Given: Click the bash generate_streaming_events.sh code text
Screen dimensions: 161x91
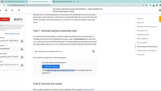Looking at the screenshot, I should pos(48,51).
